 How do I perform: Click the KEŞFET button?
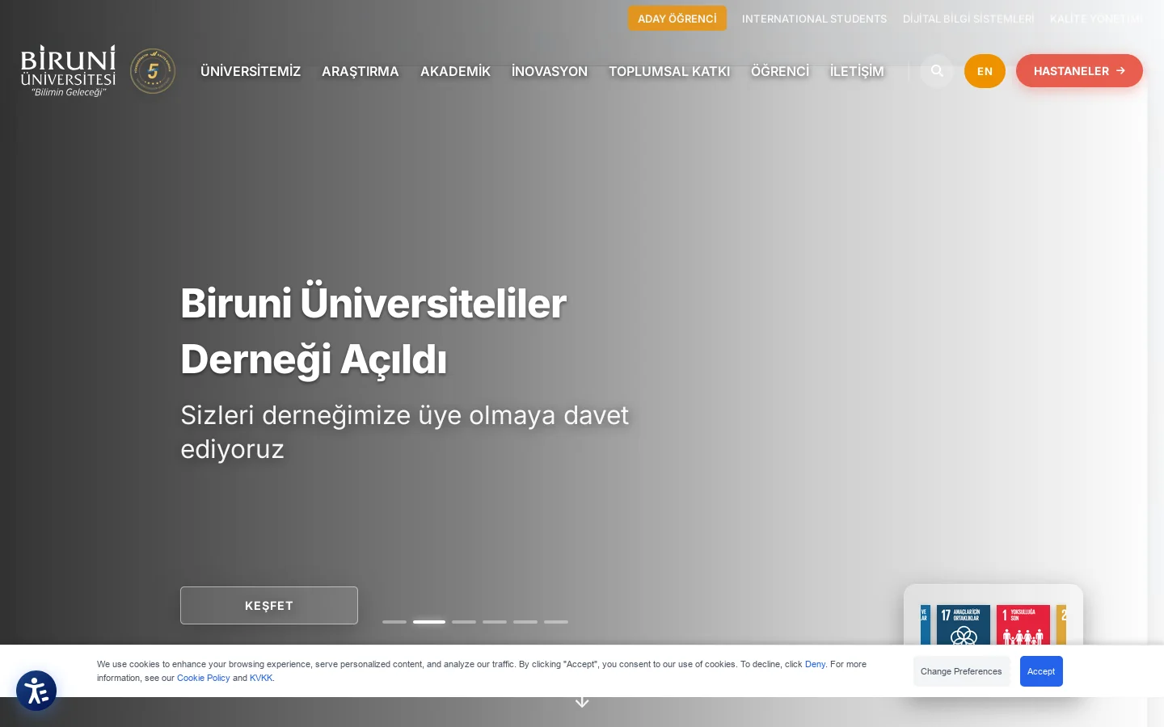[269, 605]
